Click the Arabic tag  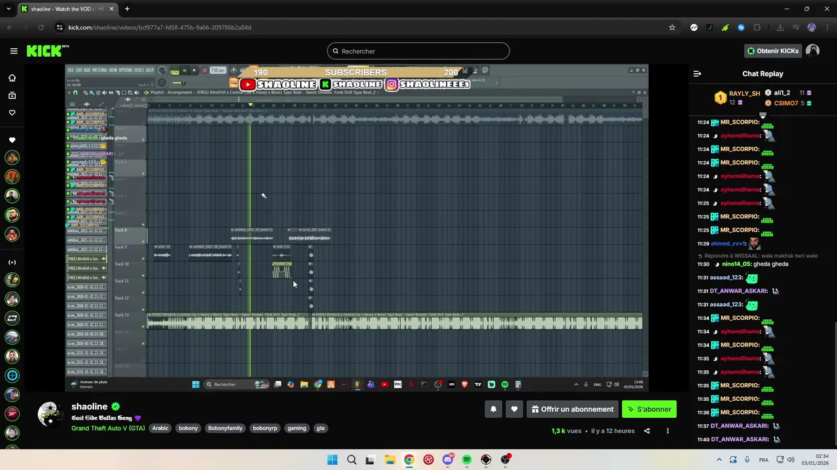(160, 428)
